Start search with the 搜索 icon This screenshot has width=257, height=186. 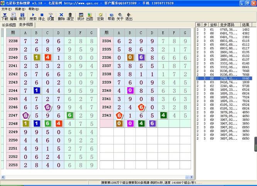click(x=33, y=17)
